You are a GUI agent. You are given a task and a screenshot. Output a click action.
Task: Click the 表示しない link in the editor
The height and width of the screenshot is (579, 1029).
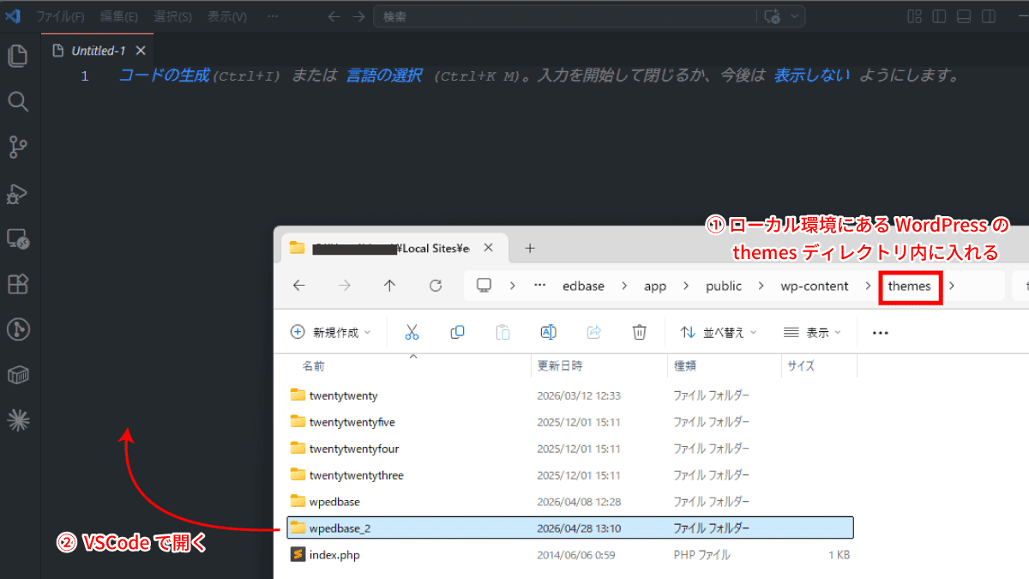click(811, 75)
